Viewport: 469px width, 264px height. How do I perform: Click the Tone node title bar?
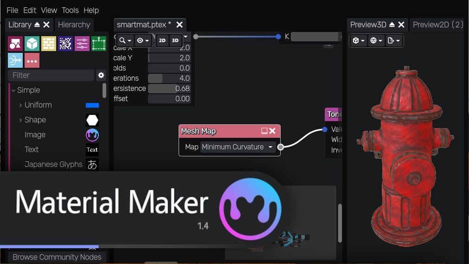click(x=334, y=114)
